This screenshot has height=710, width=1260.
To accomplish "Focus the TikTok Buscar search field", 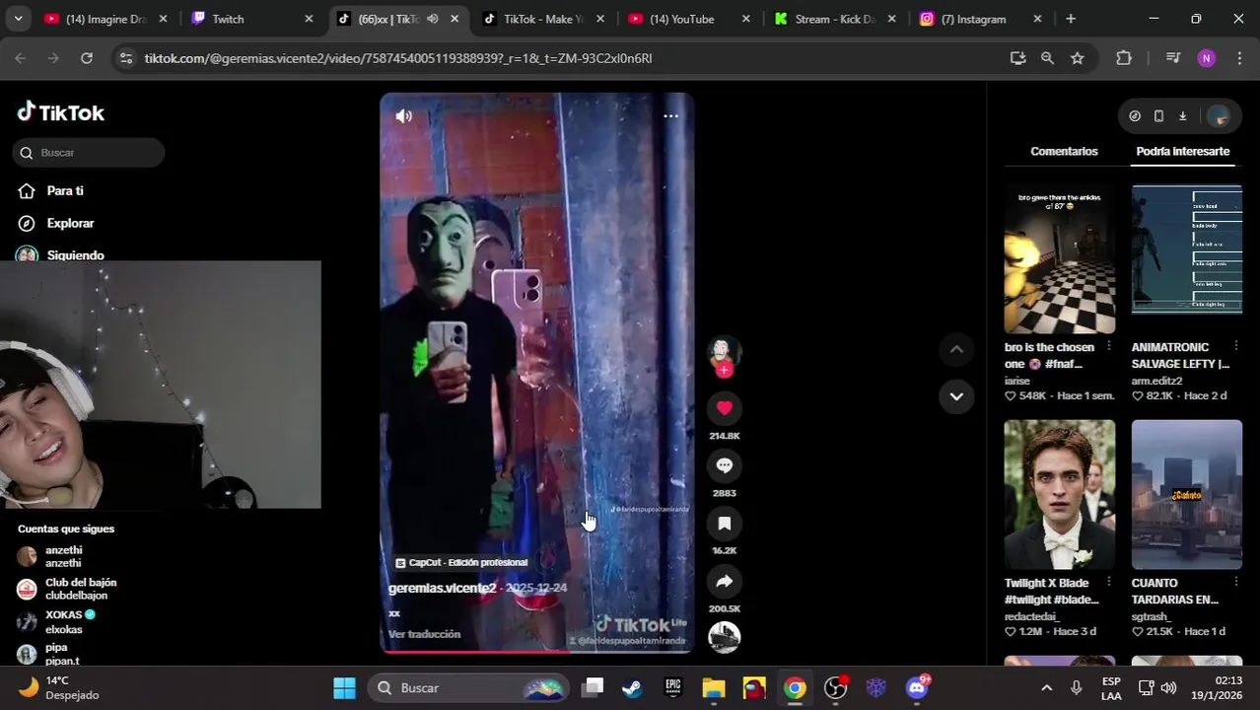I will (89, 153).
